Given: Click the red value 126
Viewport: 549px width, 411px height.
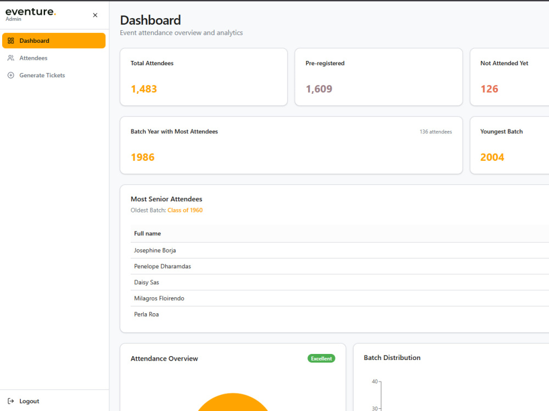Looking at the screenshot, I should [x=489, y=89].
